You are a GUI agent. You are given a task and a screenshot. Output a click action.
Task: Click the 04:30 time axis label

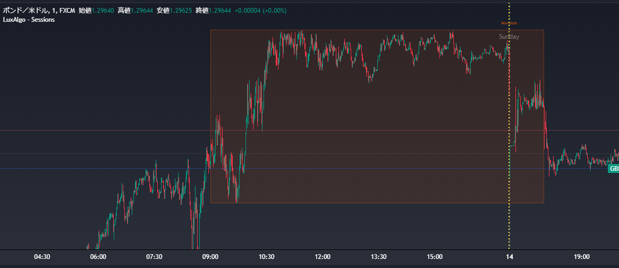click(x=42, y=257)
